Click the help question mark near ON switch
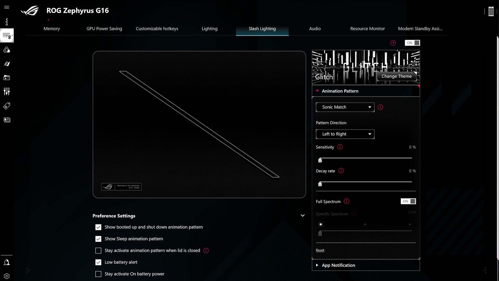The height and width of the screenshot is (281, 499). (x=393, y=43)
